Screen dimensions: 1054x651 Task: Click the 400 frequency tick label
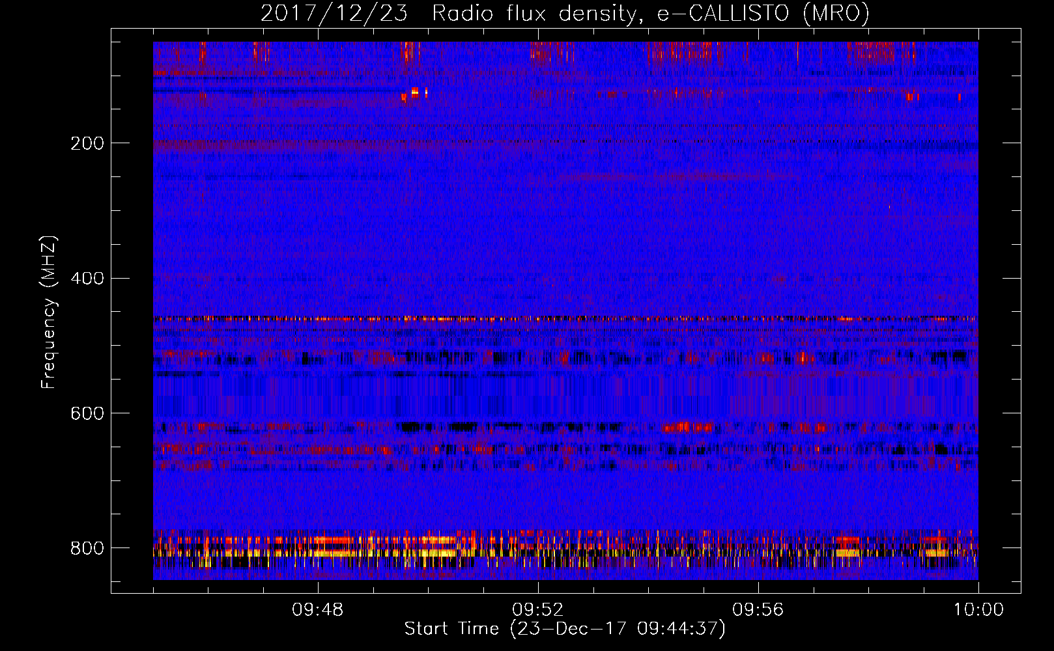[x=87, y=279]
